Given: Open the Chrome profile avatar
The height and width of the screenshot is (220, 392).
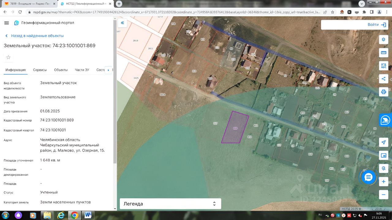Looking at the screenshot, I should (x=379, y=12).
